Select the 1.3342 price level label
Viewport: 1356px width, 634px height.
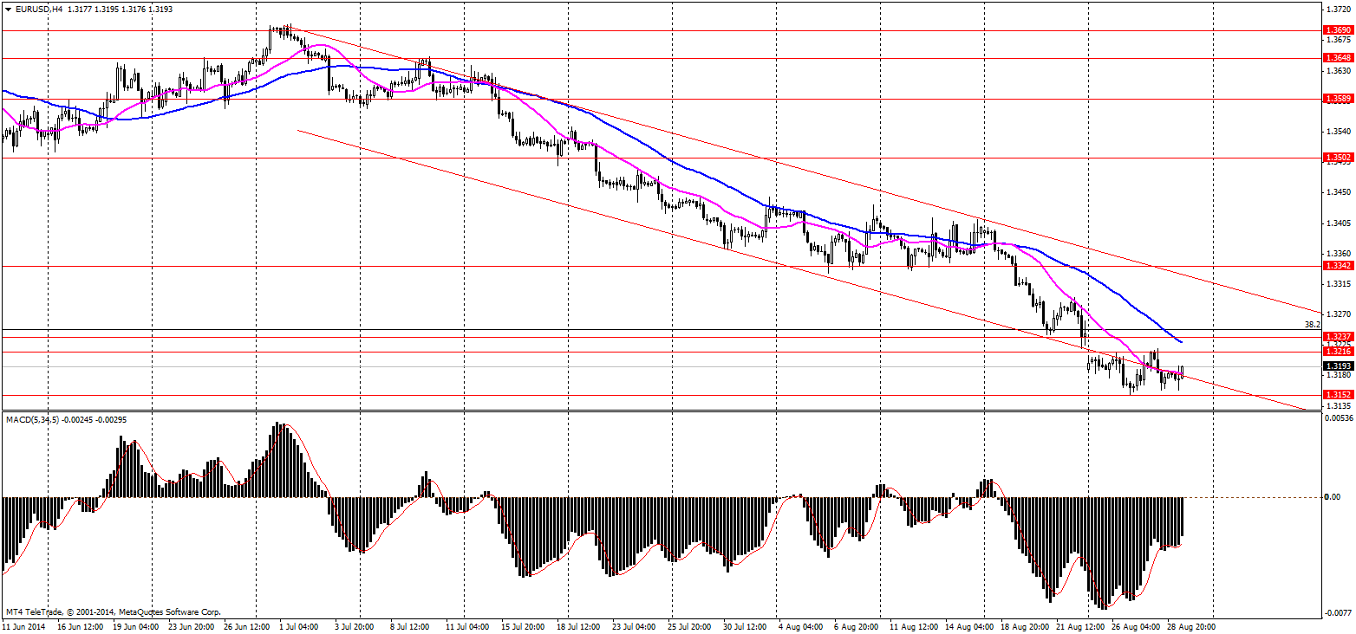pyautogui.click(x=1338, y=265)
